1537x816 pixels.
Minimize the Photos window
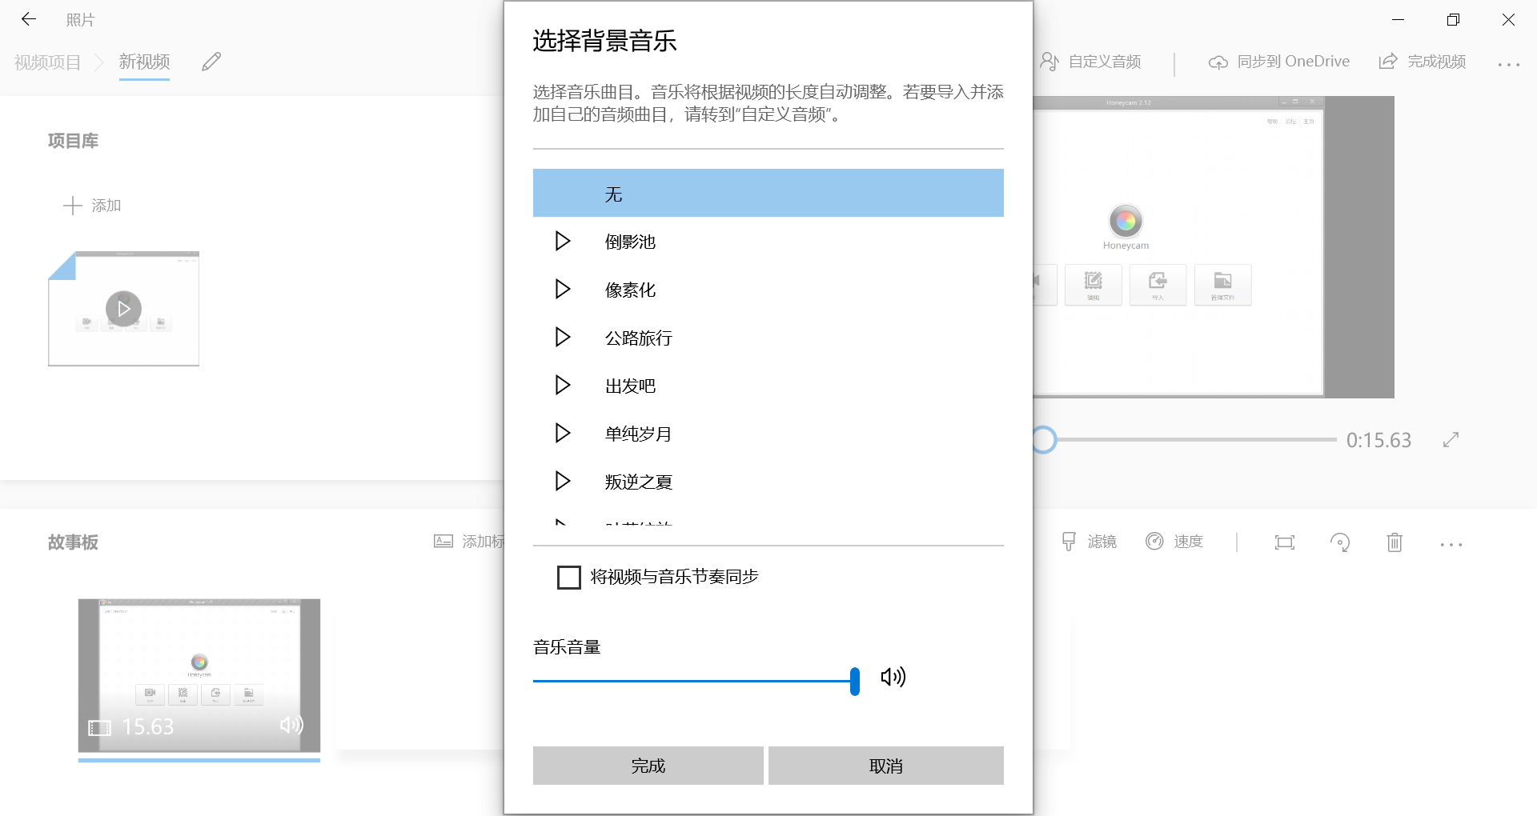tap(1399, 19)
